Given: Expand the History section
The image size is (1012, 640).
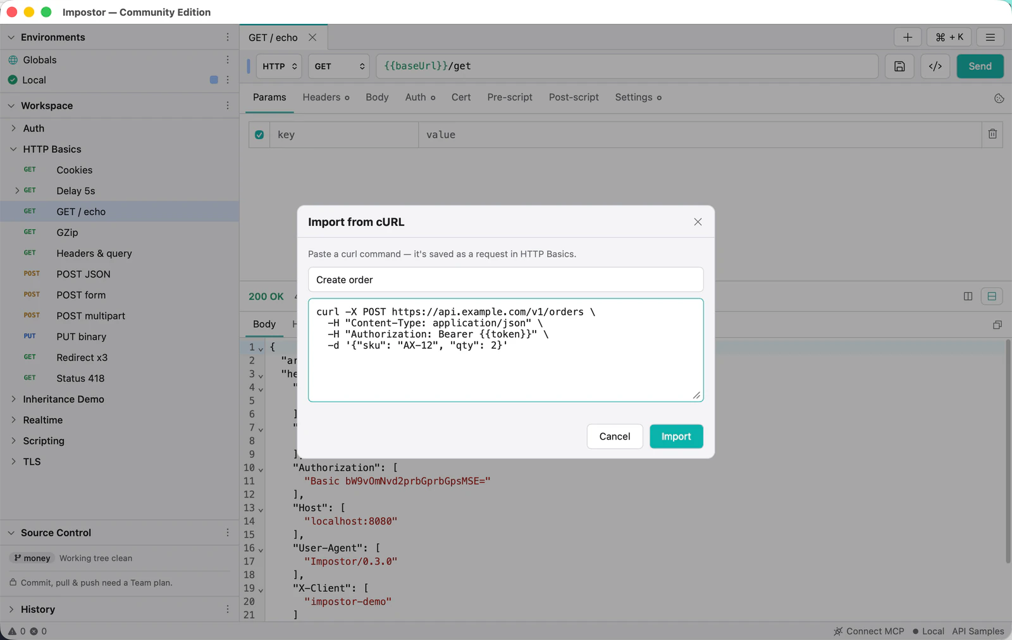Looking at the screenshot, I should pos(11,609).
